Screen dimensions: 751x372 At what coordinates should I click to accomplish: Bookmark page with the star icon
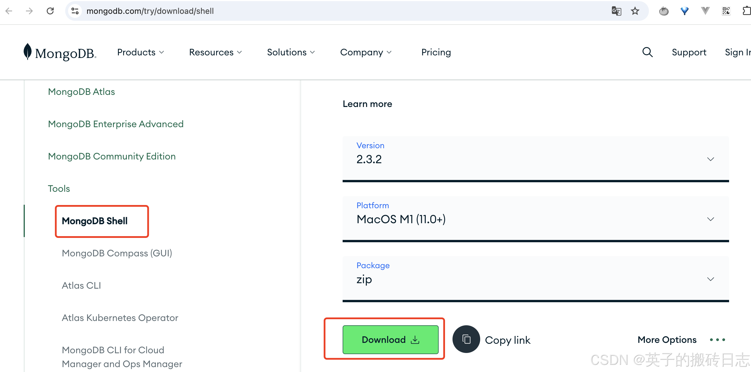[x=635, y=11]
